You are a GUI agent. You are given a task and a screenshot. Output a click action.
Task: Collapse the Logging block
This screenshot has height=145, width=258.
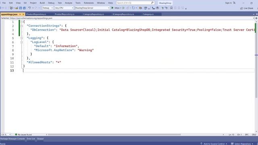pyautogui.click(x=21, y=38)
